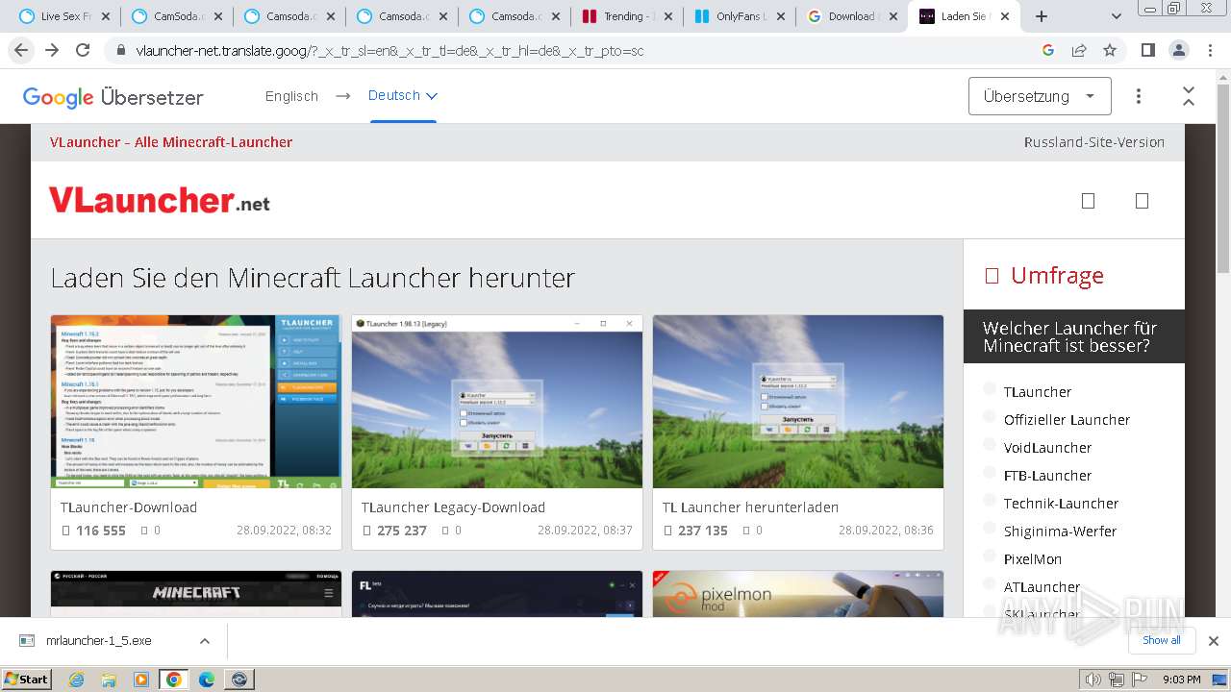Open Chrome from the taskbar
The image size is (1231, 692).
pyautogui.click(x=174, y=680)
